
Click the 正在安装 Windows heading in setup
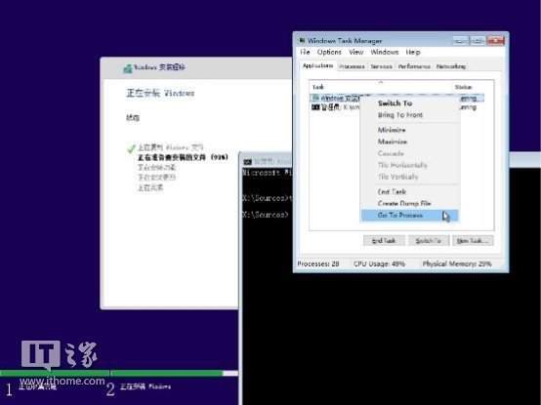[x=160, y=93]
